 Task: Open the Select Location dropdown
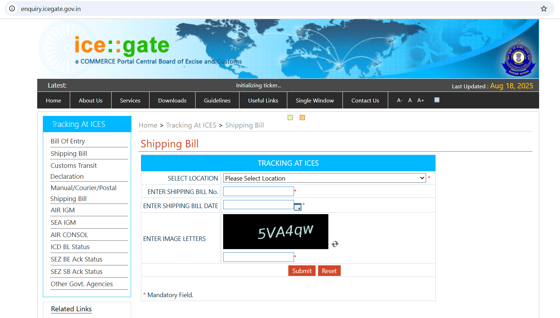[324, 178]
